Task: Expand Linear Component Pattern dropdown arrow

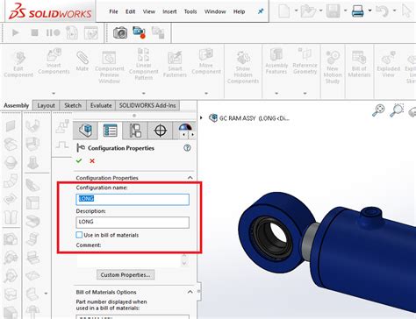Action: point(144,94)
